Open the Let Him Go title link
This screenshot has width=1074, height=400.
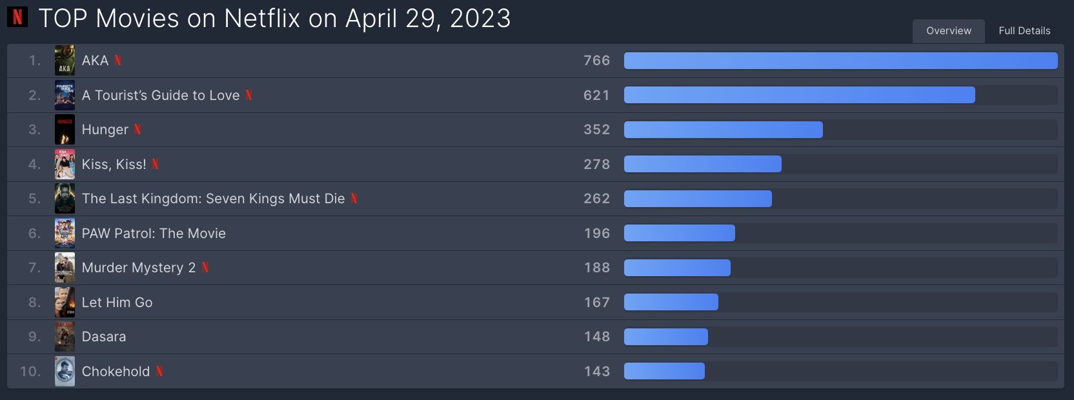tap(117, 303)
